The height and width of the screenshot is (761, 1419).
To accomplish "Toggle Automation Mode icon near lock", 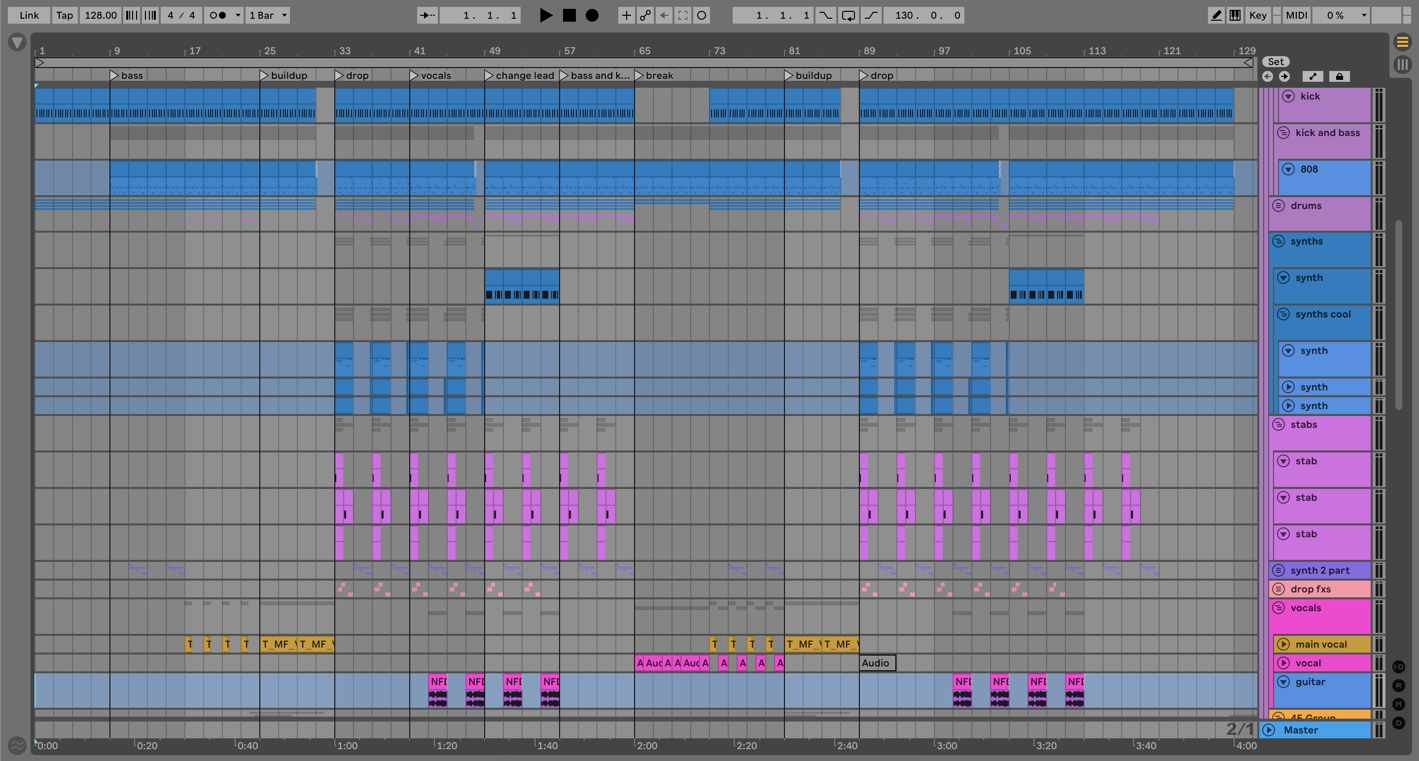I will [x=1313, y=76].
